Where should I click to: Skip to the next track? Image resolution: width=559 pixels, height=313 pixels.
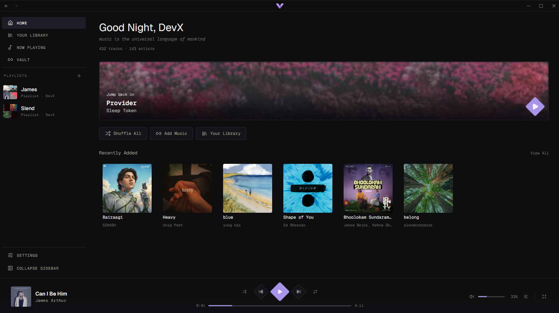tap(299, 292)
